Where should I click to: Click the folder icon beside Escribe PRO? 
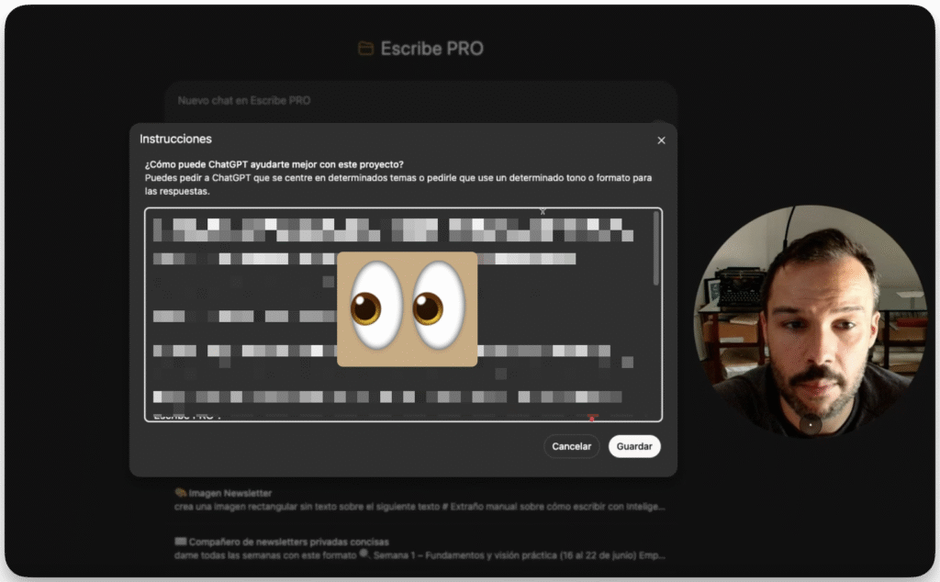[365, 49]
